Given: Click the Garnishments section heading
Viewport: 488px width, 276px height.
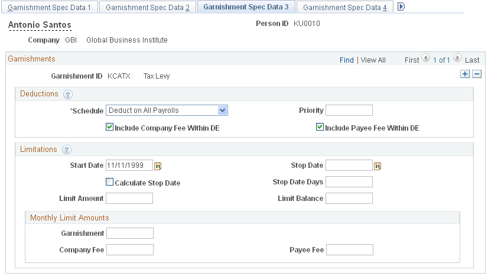Looking at the screenshot, I should tap(31, 59).
